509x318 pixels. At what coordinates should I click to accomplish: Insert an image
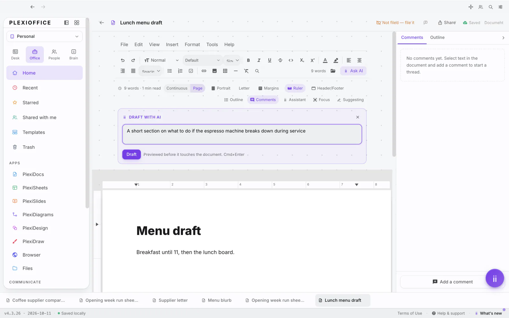point(214,71)
